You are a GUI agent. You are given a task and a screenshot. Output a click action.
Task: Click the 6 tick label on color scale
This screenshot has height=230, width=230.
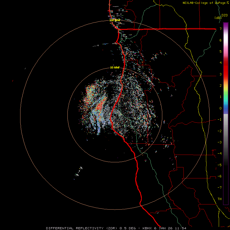pyautogui.click(x=221, y=40)
